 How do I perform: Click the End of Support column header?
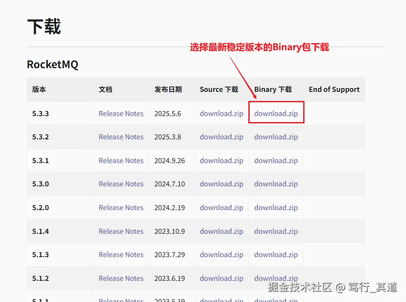point(334,89)
